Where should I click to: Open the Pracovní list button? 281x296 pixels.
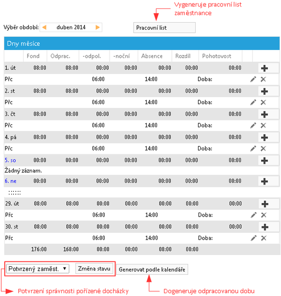(164, 28)
